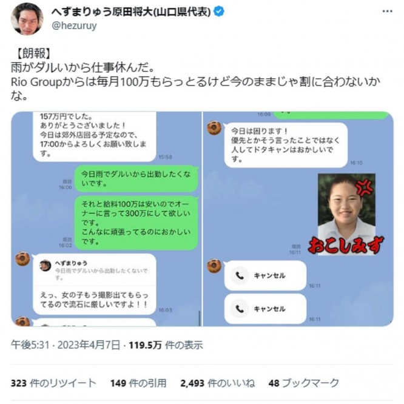The height and width of the screenshot is (404, 404).
Task: Click the first キャンセル phone call icon
Action: pyautogui.click(x=240, y=275)
